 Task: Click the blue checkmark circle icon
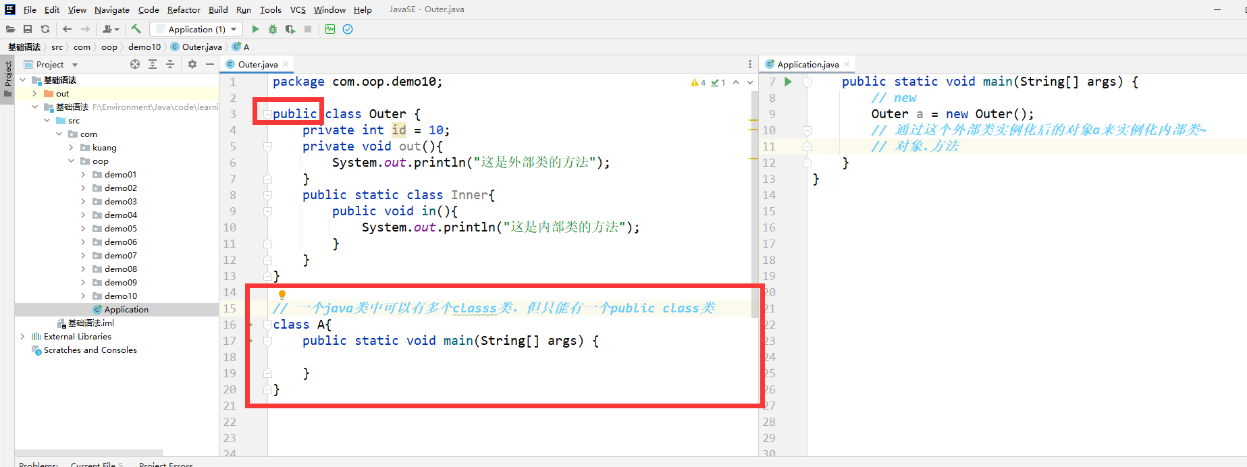click(x=348, y=29)
